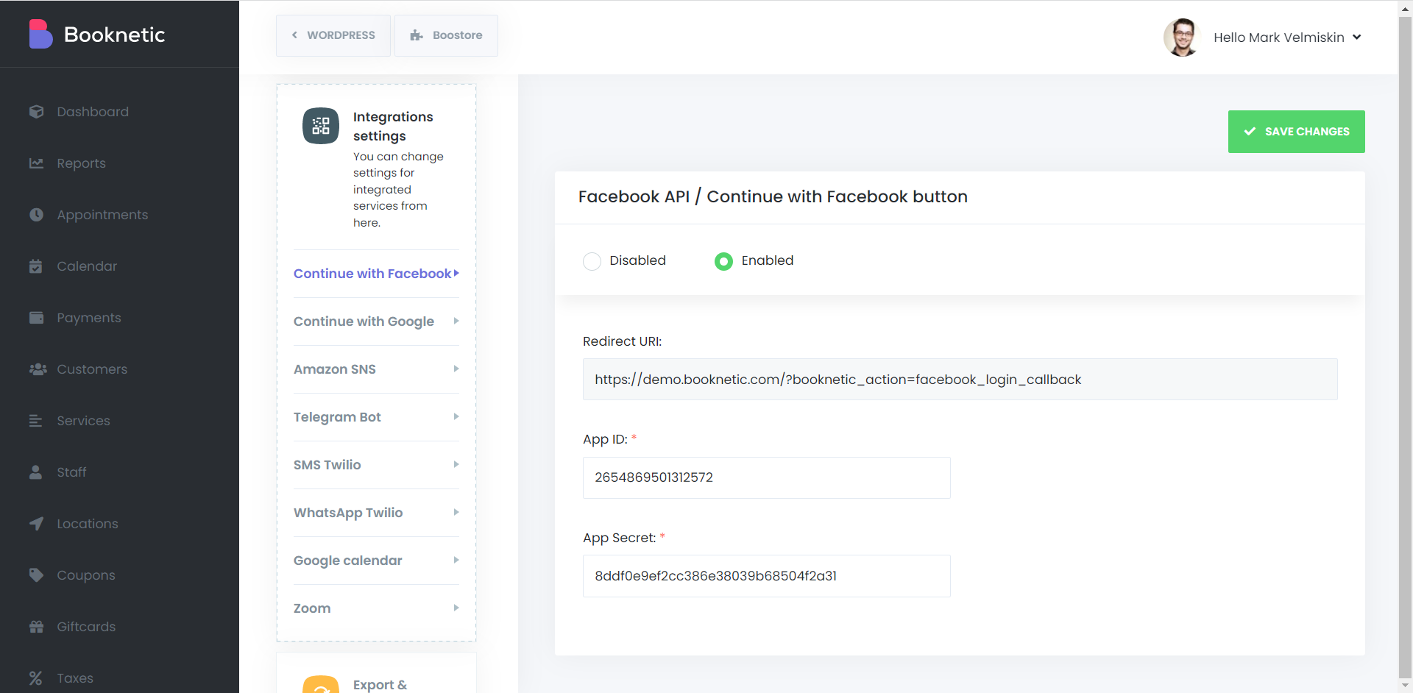1413x693 pixels.
Task: Open Services in the sidebar
Action: (83, 421)
